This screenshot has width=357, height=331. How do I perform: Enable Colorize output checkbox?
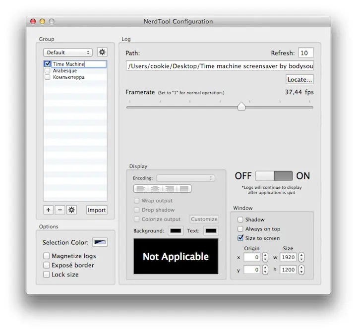pos(137,219)
